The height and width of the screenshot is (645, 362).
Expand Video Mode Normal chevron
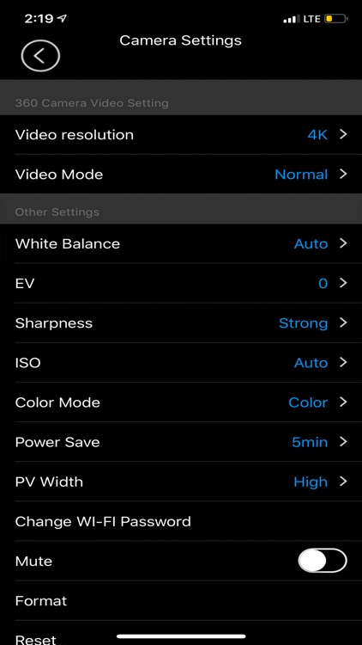click(343, 174)
